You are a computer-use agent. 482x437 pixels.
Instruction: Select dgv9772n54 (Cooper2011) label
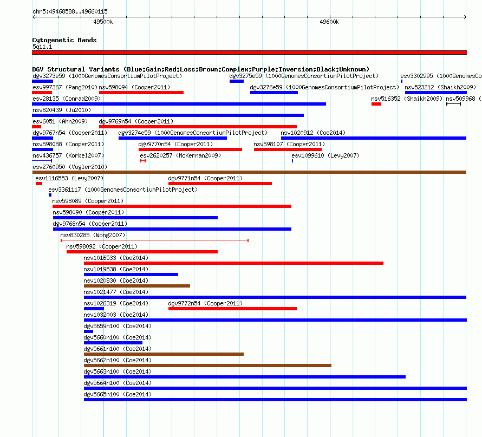point(205,303)
